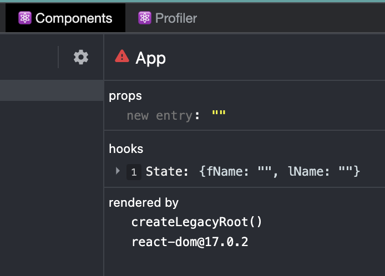385x276 pixels.
Task: Click the React logo icon on Profiler tab
Action: click(x=145, y=18)
